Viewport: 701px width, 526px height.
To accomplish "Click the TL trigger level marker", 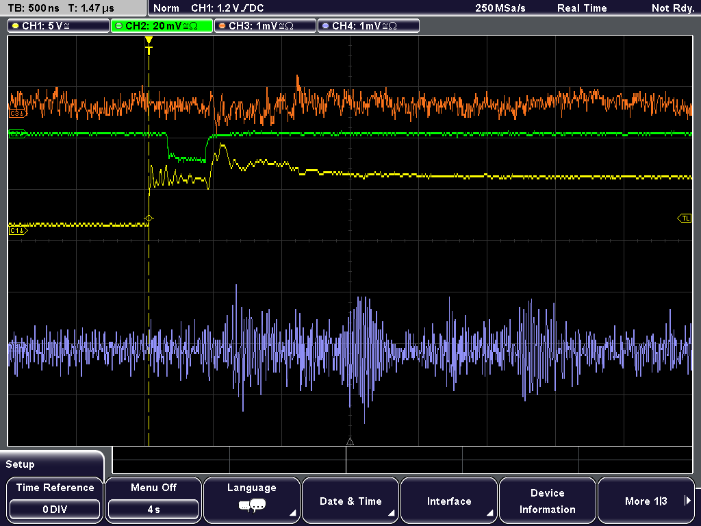I will tap(685, 218).
